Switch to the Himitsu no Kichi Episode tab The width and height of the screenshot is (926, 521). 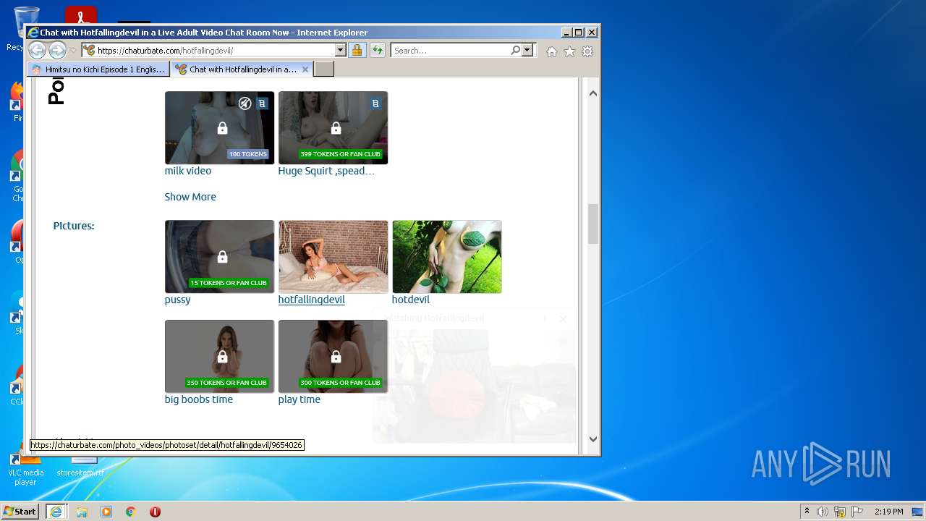coord(98,69)
